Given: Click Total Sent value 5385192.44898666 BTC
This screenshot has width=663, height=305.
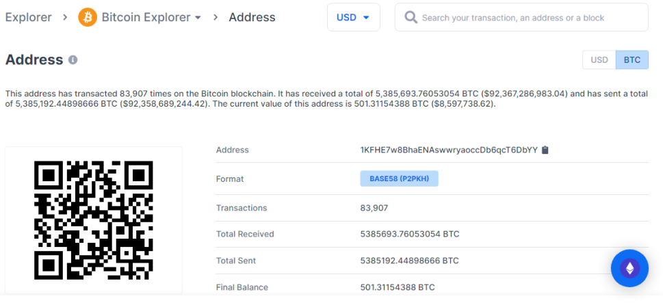Looking at the screenshot, I should click(409, 261).
